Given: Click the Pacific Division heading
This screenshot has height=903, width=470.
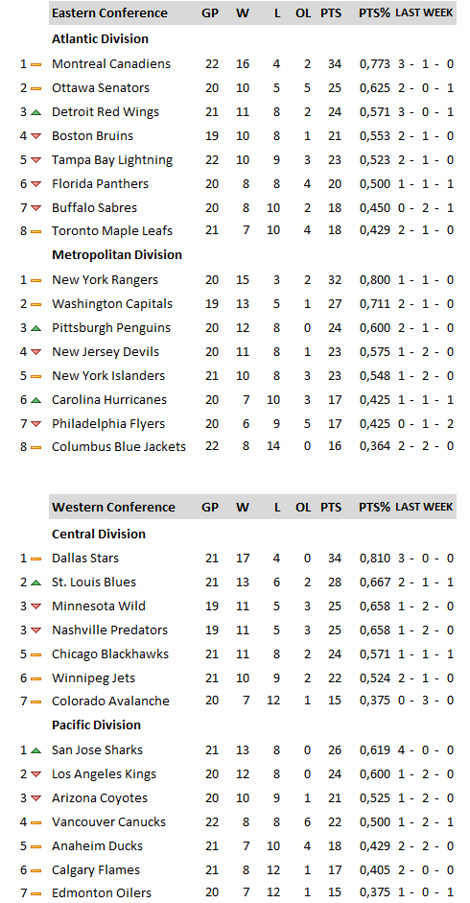Looking at the screenshot, I should pyautogui.click(x=96, y=725).
